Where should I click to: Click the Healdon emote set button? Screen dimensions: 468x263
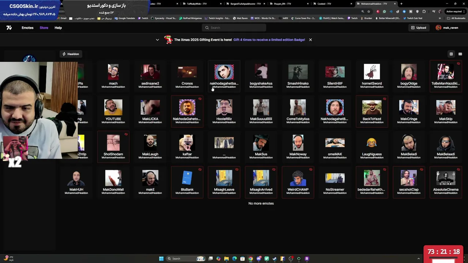point(71,54)
